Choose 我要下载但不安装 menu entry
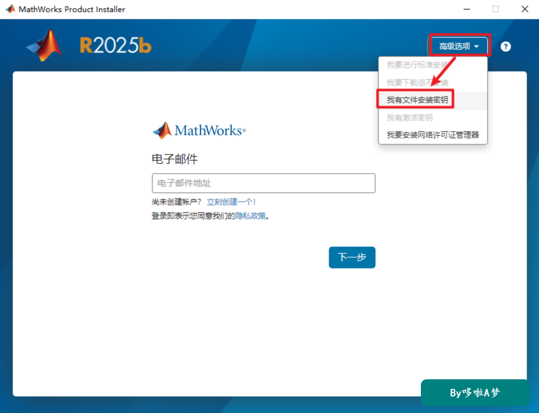539x413 pixels. 433,82
